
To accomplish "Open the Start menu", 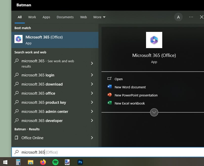I will click(5, 162).
